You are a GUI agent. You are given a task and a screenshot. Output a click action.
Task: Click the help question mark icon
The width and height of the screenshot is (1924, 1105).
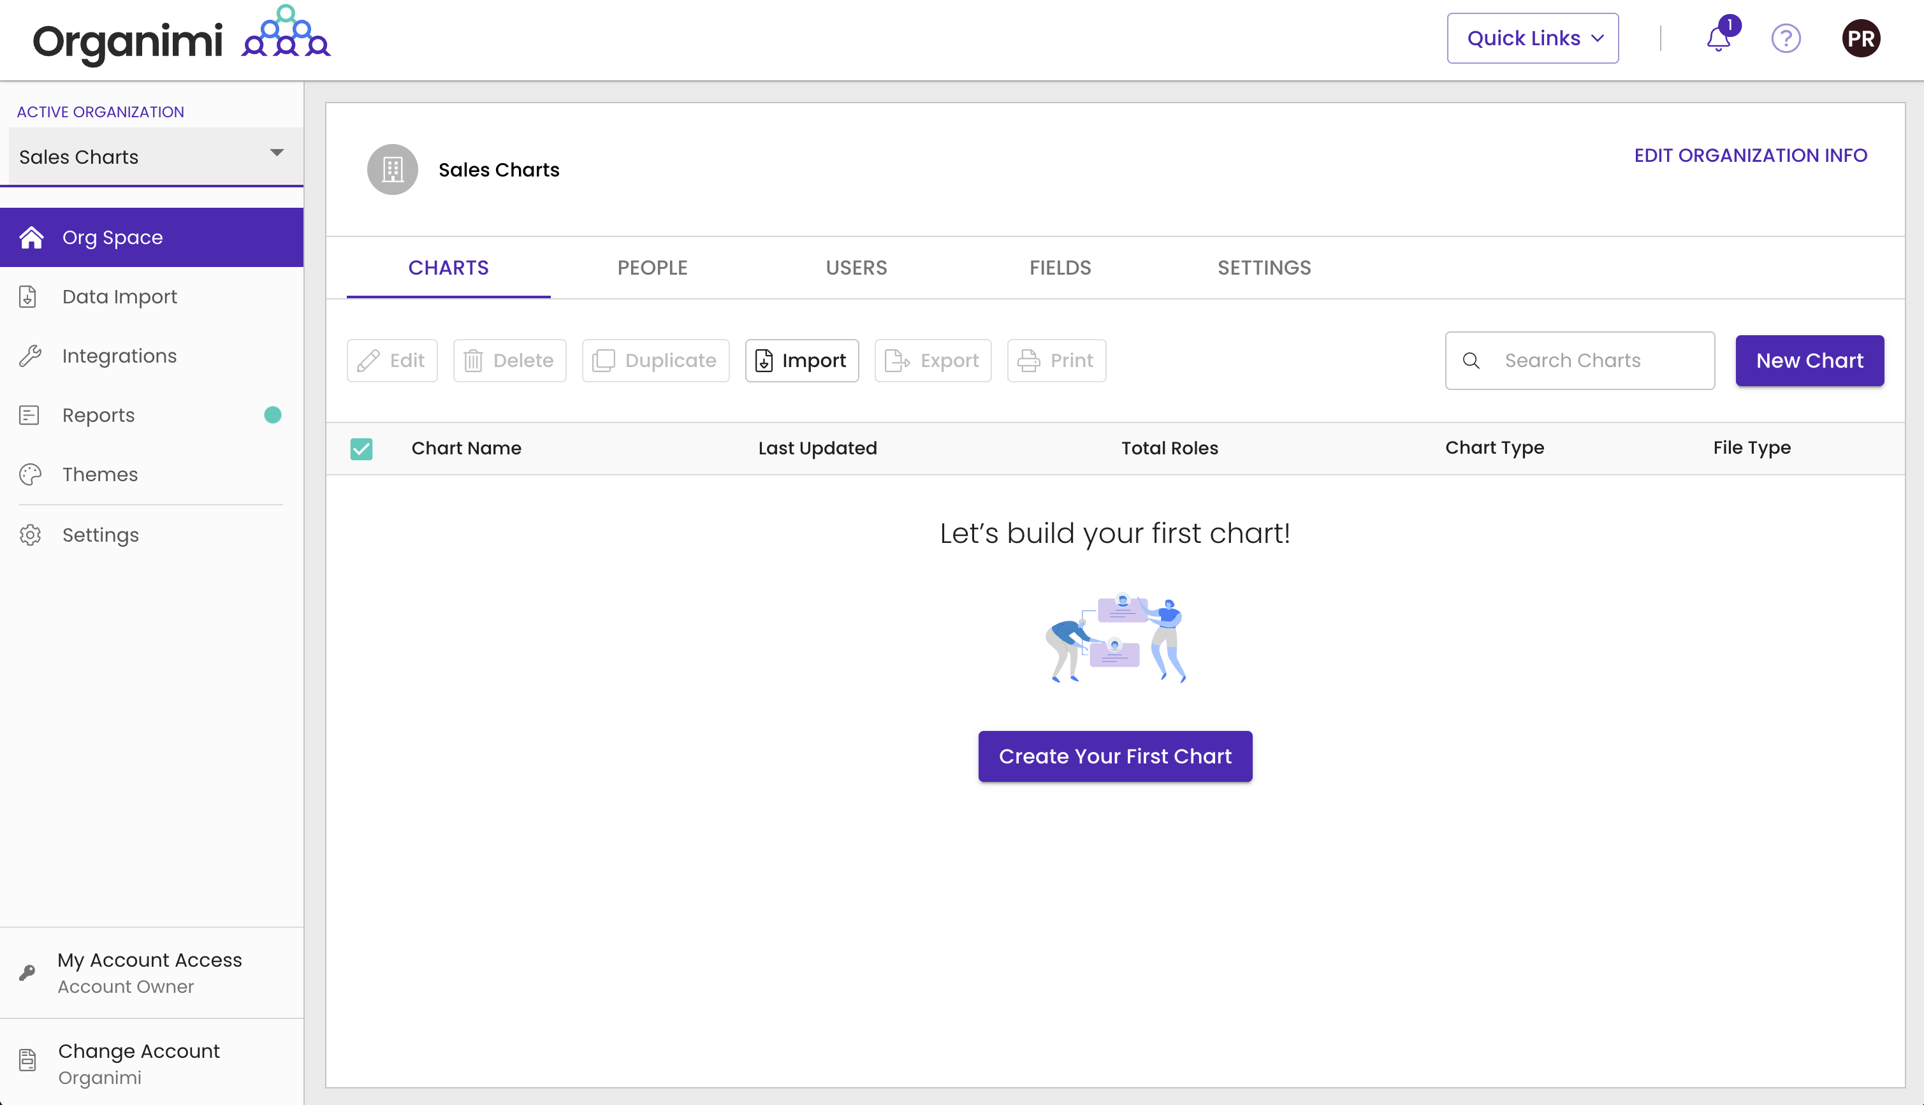pos(1786,38)
